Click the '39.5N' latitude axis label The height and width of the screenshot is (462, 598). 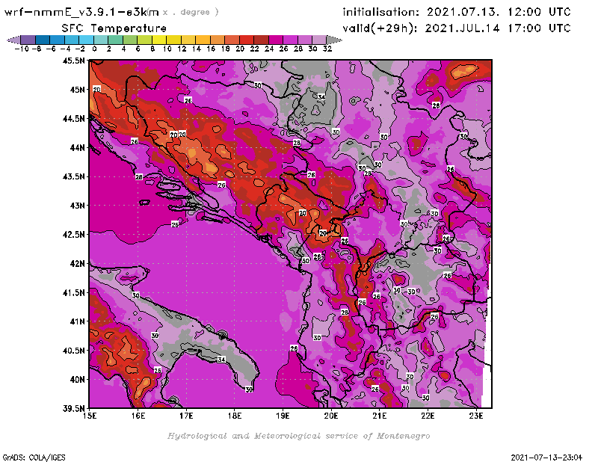pos(73,409)
